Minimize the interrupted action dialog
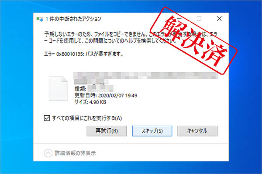 coord(179,19)
